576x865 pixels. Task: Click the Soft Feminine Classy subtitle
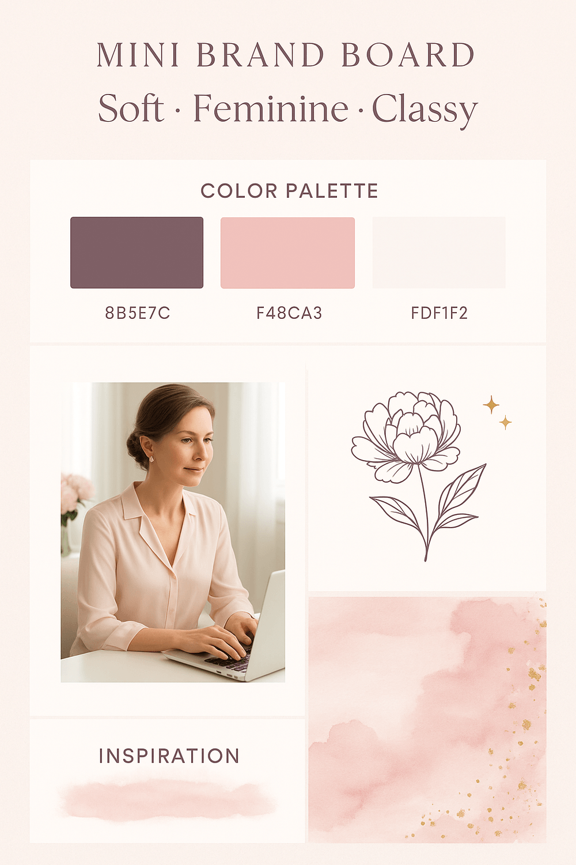tap(288, 110)
